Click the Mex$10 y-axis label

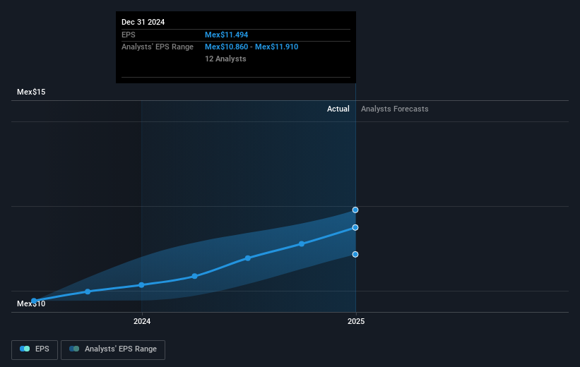pos(31,303)
